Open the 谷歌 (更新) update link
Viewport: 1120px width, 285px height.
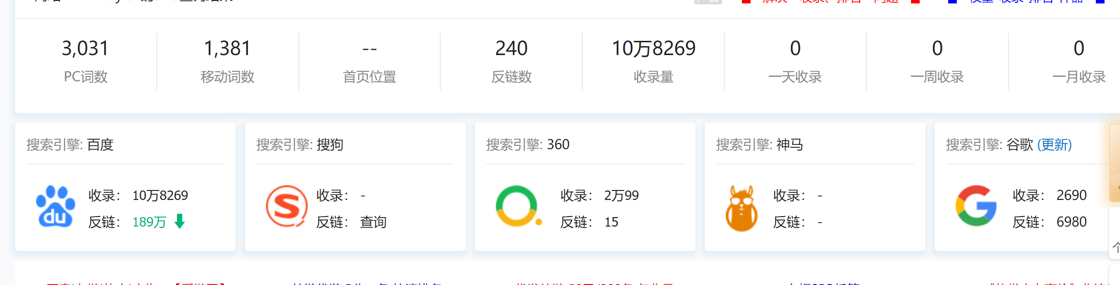tap(1054, 144)
